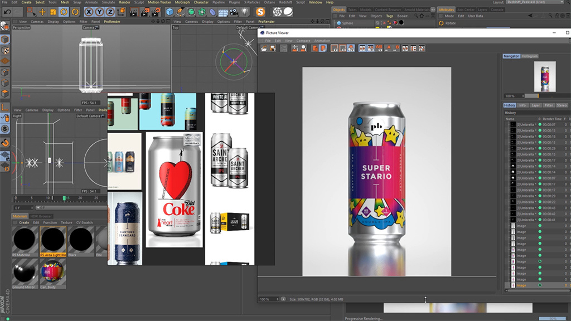This screenshot has height=321, width=571.
Task: Click the AB compare icon in Picture Viewer
Action: (379, 48)
